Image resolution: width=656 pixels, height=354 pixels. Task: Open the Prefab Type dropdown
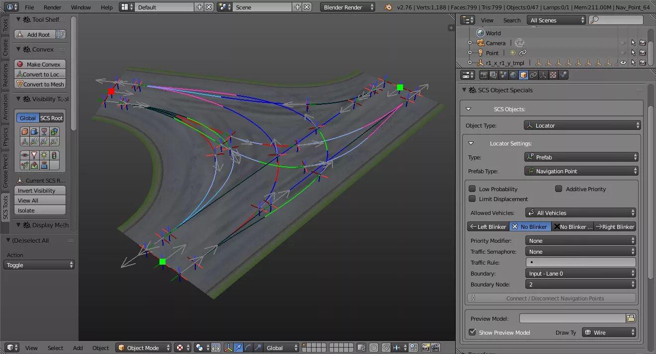pyautogui.click(x=580, y=171)
